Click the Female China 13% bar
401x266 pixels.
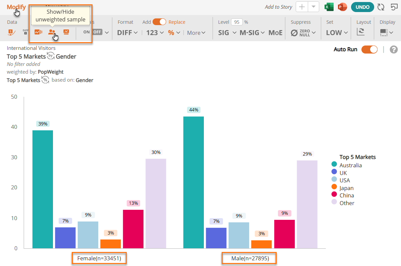133,229
